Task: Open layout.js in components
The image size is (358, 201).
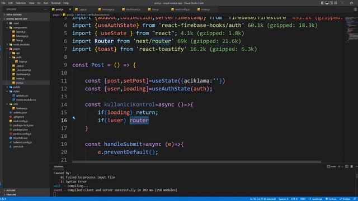Action: 21,32
